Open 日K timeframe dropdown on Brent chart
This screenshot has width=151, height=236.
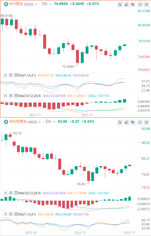click(x=50, y=122)
